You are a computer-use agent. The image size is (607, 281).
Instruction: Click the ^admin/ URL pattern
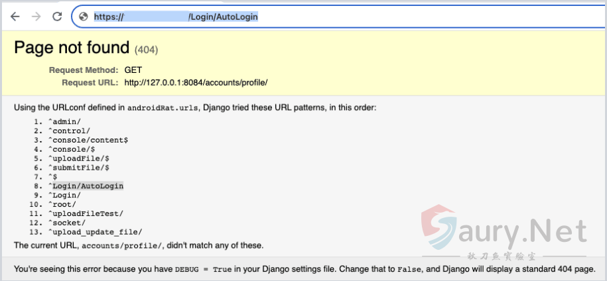(64, 121)
